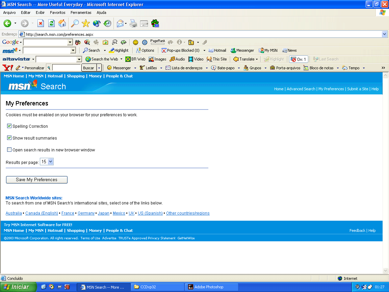
Task: Open My MSN toolbar button
Action: 268,50
